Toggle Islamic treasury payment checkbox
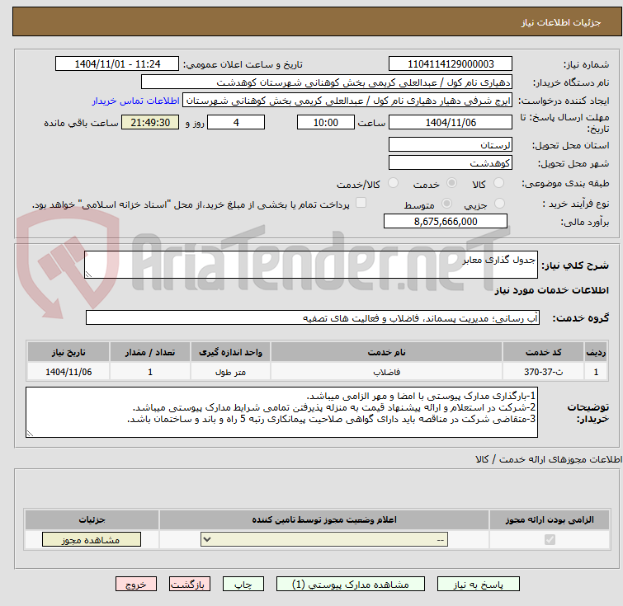The image size is (623, 606). [x=361, y=203]
